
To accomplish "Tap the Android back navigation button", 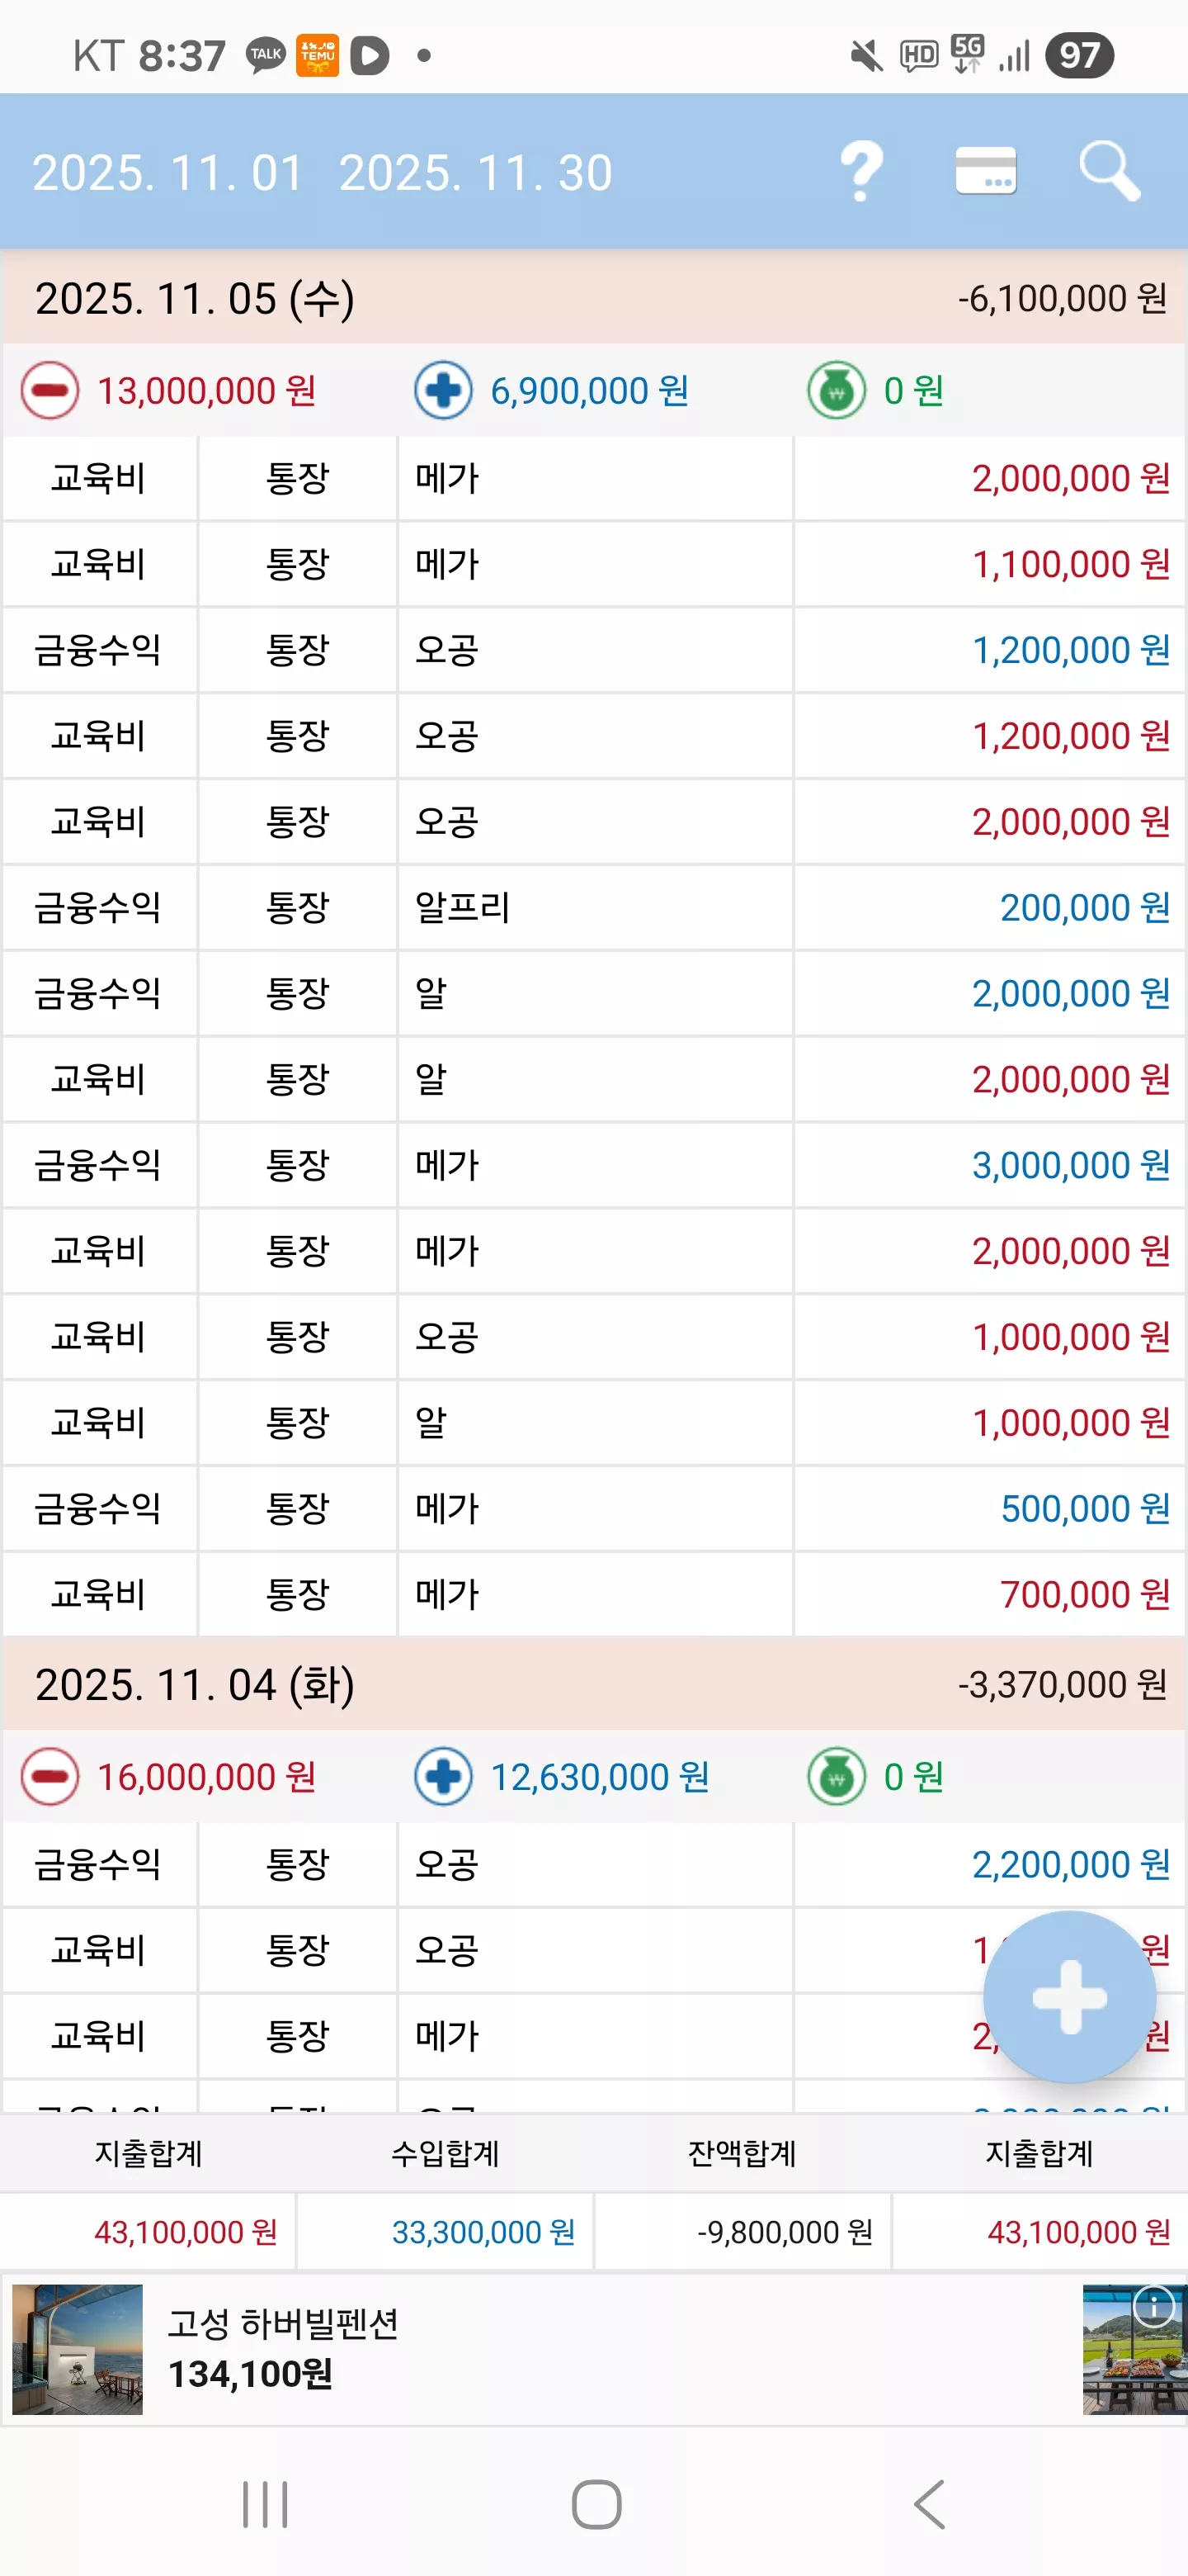I will pos(929,2505).
